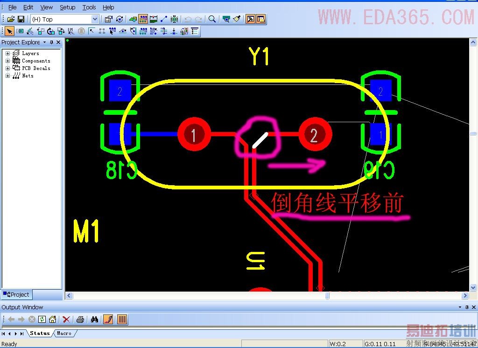
Task: Select the Layers item in Project Explorer
Action: 30,53
